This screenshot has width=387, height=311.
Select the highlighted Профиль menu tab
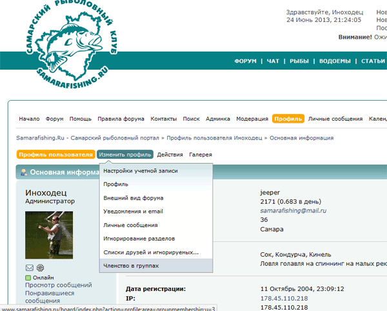pyautogui.click(x=288, y=119)
